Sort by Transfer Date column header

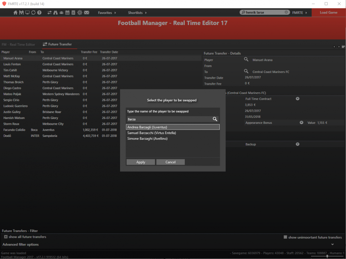(109, 52)
